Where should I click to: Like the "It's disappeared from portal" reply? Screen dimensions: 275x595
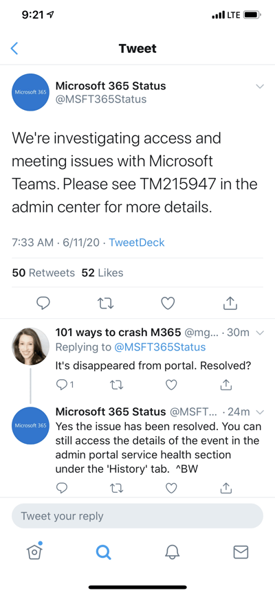(x=171, y=385)
